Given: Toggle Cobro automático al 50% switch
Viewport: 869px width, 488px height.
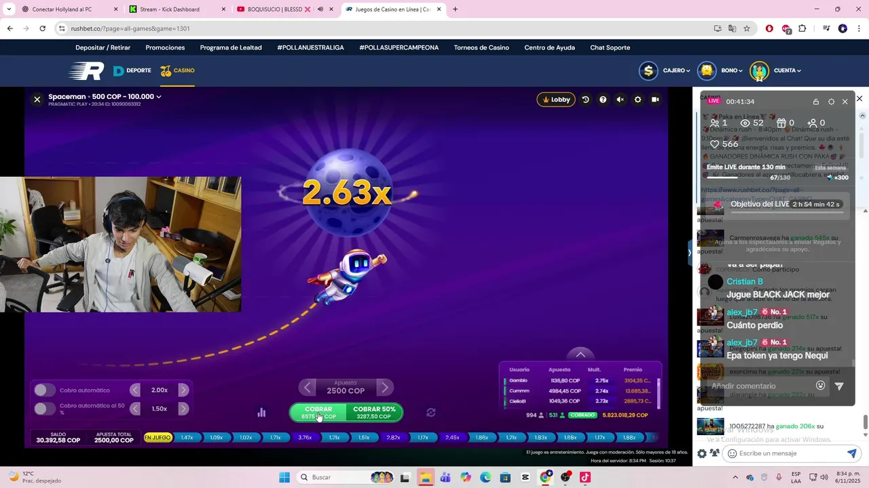Looking at the screenshot, I should pyautogui.click(x=45, y=409).
